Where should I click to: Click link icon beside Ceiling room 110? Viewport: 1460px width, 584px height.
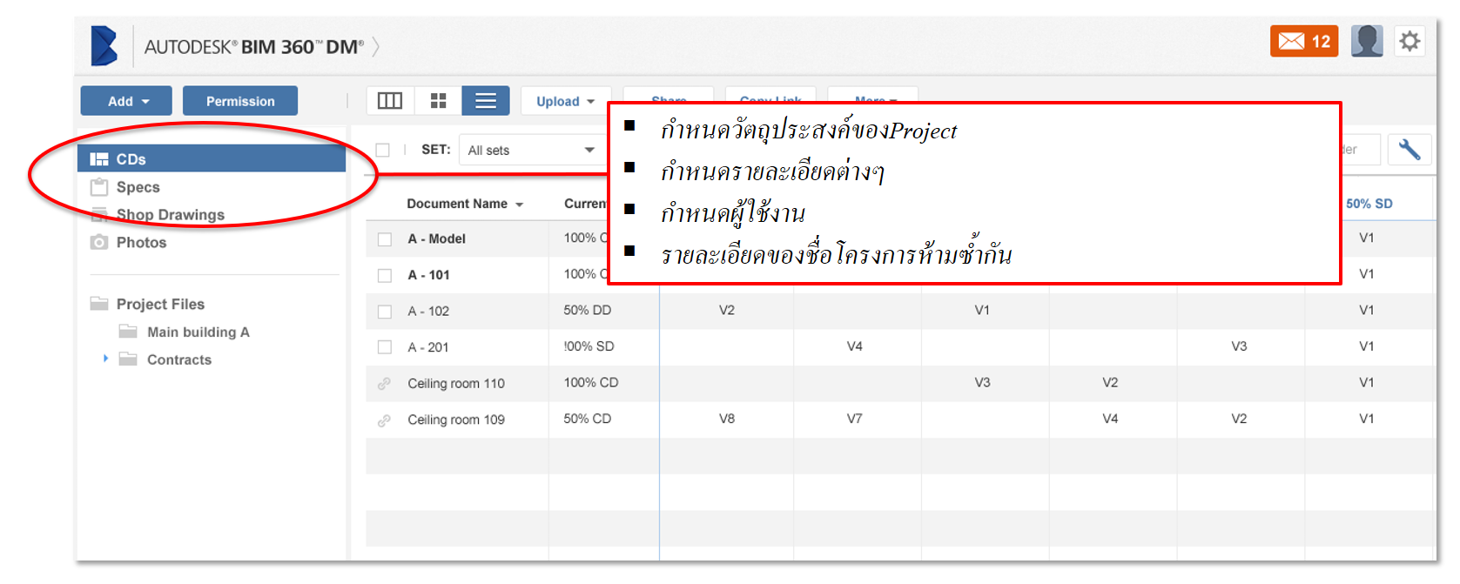384,384
